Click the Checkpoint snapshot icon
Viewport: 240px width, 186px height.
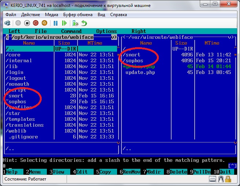[75, 23]
